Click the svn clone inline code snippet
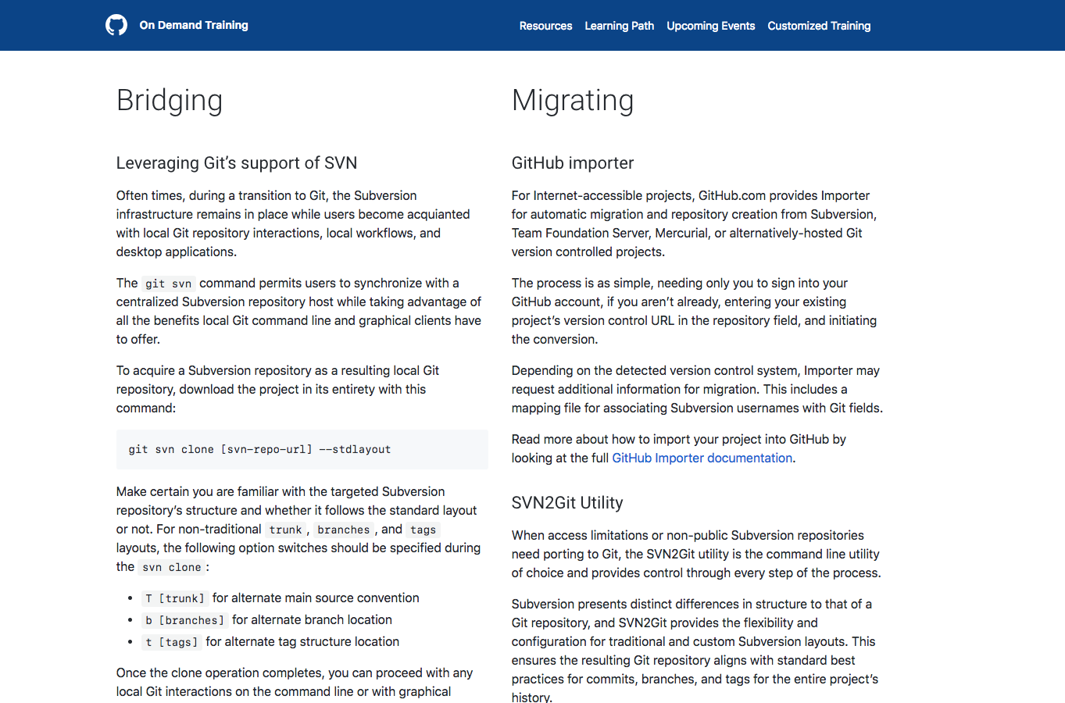This screenshot has height=703, width=1065. click(x=171, y=567)
